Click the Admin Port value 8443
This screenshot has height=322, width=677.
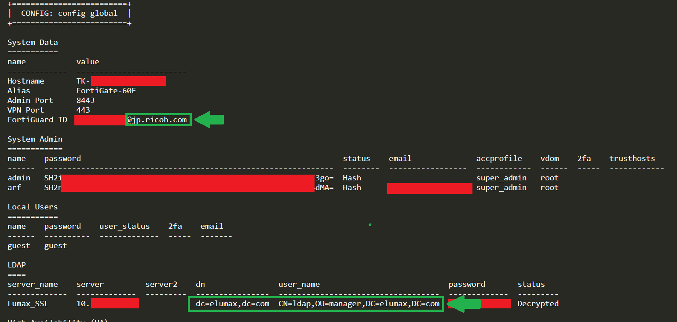pos(85,100)
